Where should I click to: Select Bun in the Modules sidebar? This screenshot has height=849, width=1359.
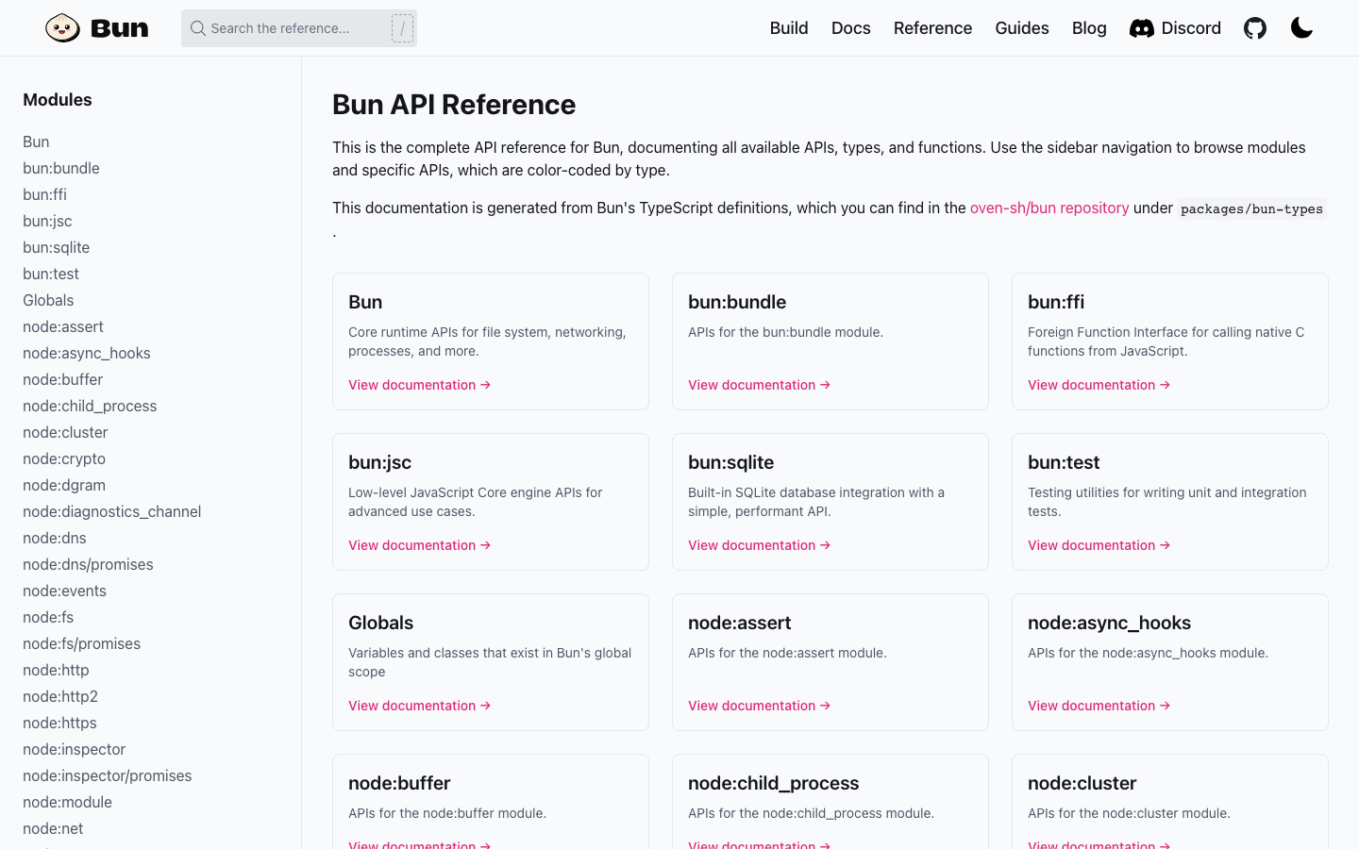click(x=36, y=141)
